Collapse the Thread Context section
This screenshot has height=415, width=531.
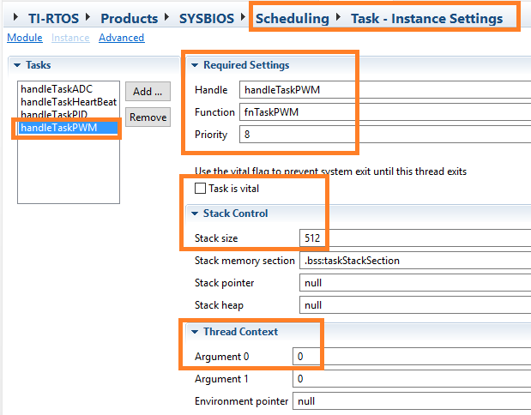click(195, 332)
